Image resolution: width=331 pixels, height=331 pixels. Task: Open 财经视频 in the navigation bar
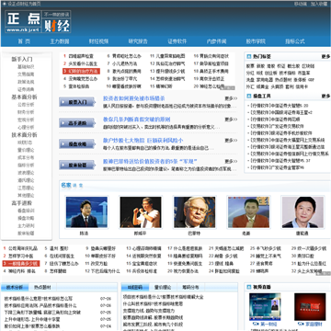(x=98, y=41)
